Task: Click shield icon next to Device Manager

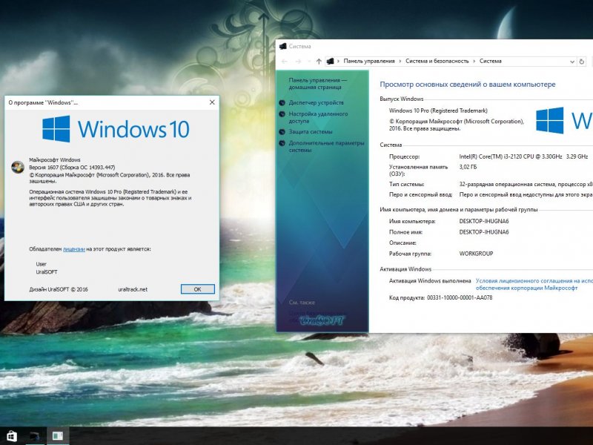Action: click(x=282, y=102)
